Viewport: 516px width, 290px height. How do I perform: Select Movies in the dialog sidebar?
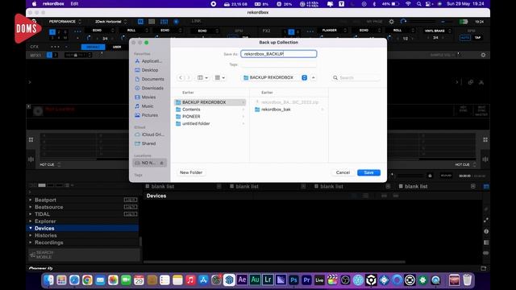tap(145, 97)
